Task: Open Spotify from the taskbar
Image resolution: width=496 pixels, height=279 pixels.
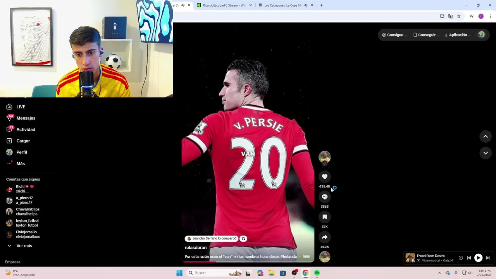Action: (317, 273)
